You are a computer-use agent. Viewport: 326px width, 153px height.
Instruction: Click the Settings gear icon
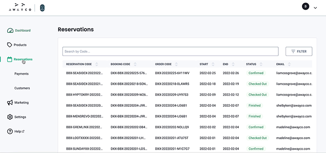[10, 117]
